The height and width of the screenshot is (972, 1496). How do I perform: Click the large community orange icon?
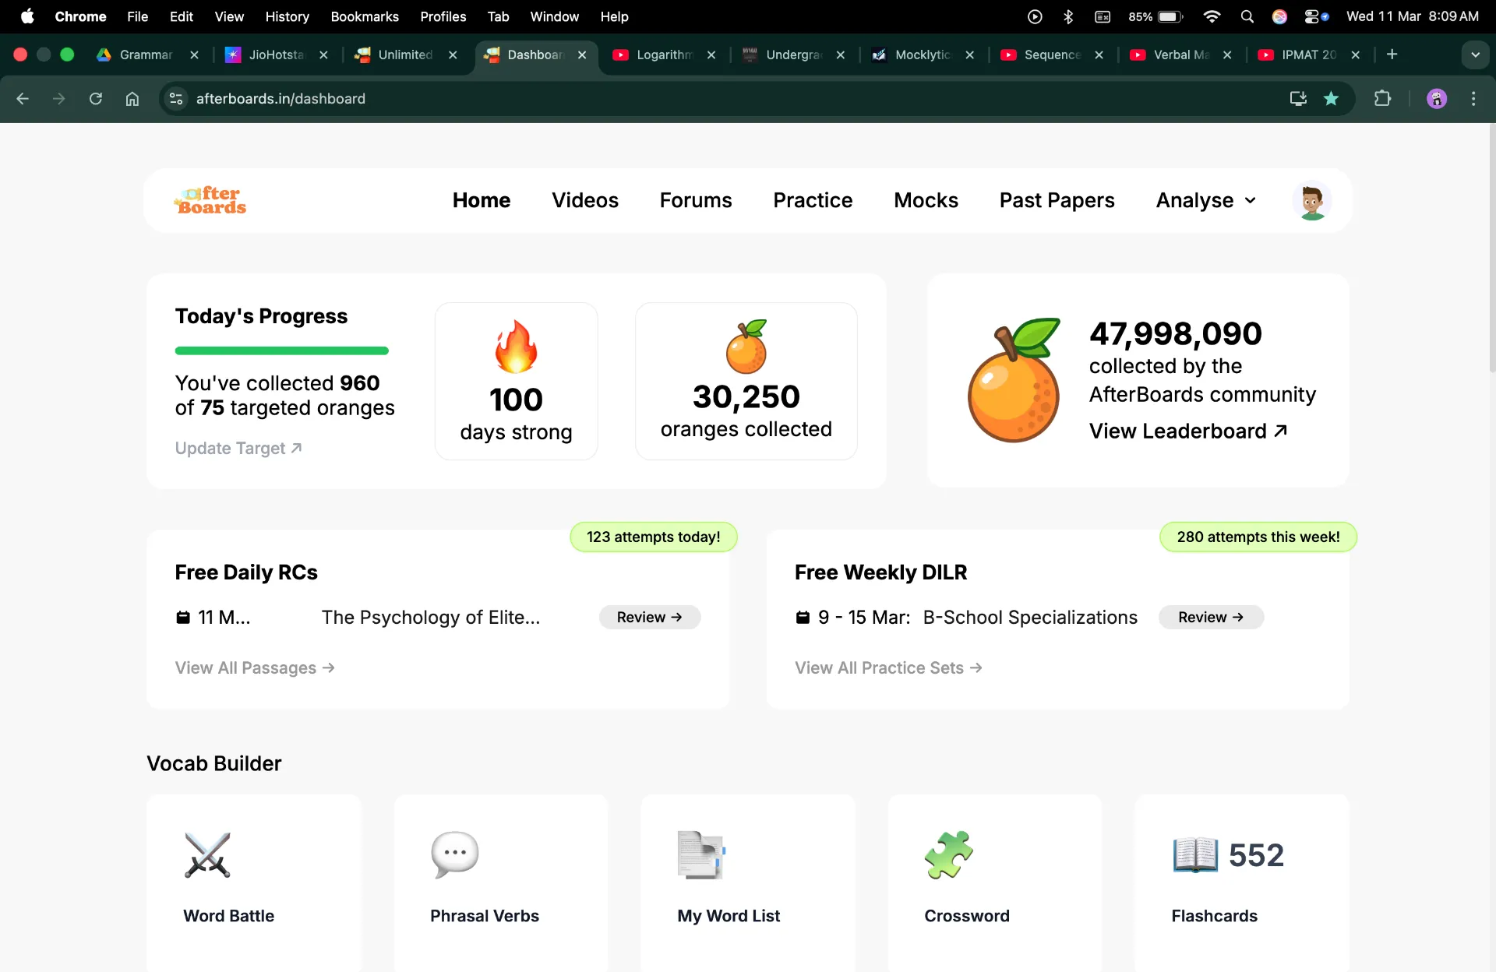1014,380
